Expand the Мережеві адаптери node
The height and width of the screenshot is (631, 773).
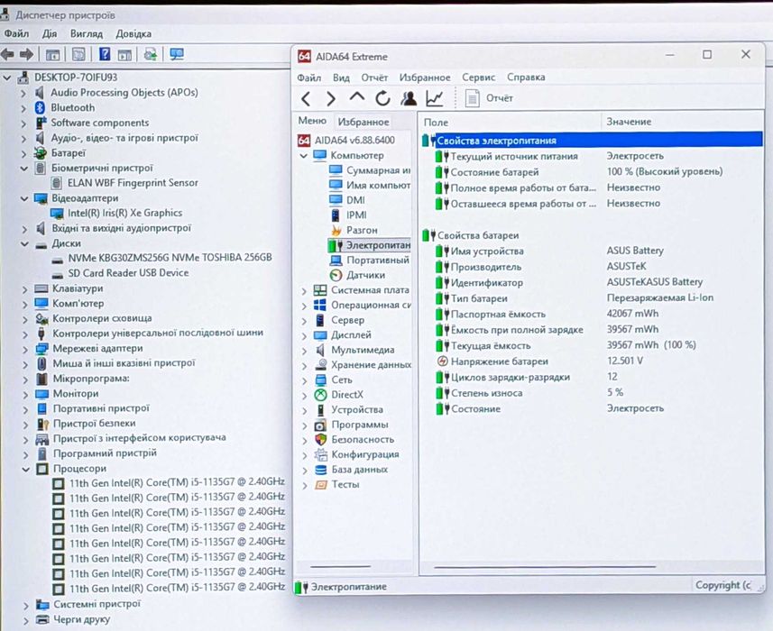tap(24, 349)
